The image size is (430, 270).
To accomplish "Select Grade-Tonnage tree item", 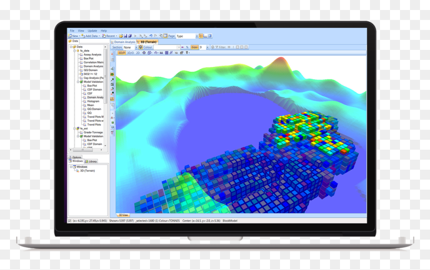I will (x=93, y=133).
